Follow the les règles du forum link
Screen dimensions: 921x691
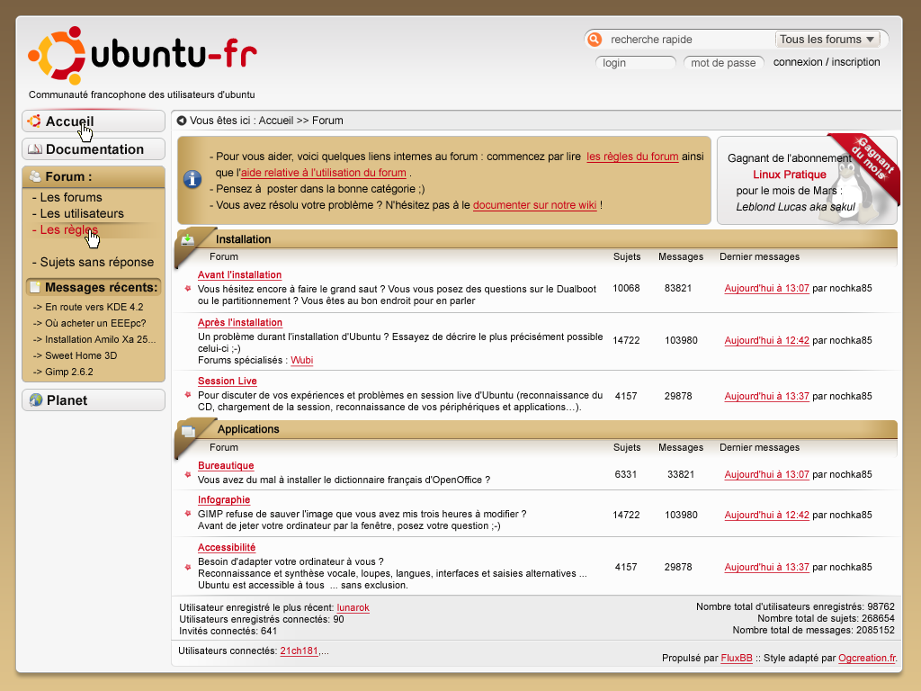tap(632, 157)
